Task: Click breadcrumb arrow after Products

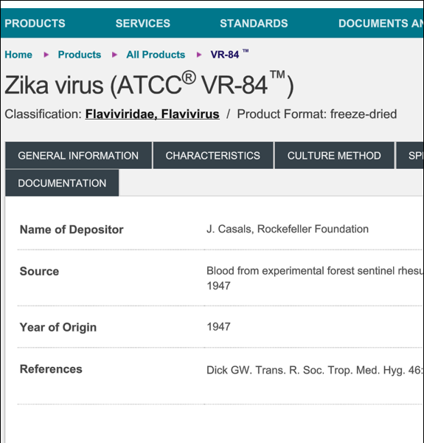Action: tap(114, 55)
